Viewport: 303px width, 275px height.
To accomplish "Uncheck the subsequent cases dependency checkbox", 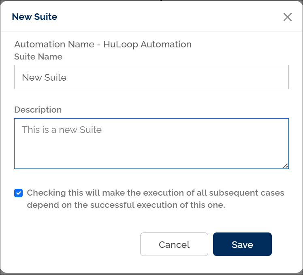I will [x=18, y=193].
